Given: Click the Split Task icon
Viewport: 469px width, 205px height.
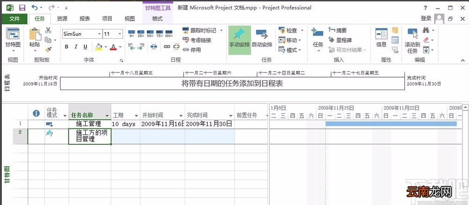Looking at the screenshot, I should [154, 46].
